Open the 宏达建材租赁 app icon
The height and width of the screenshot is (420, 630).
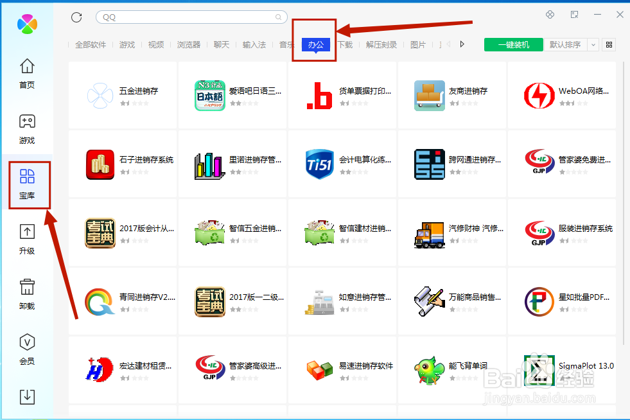point(100,369)
